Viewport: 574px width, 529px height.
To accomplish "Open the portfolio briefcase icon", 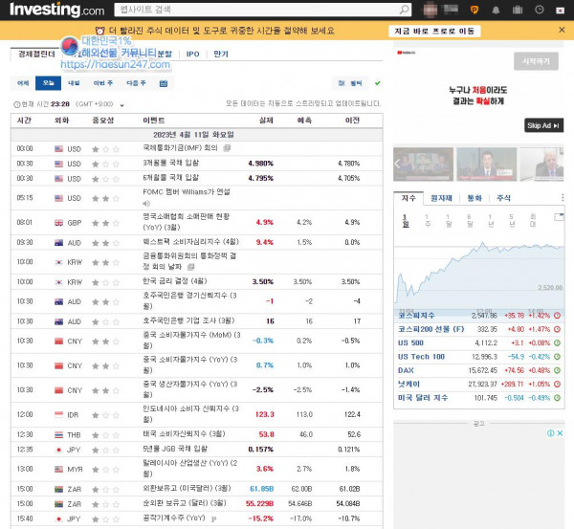I will [518, 10].
